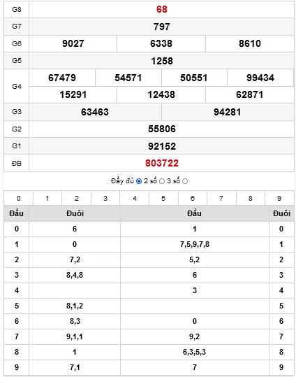Click the G1 prize number 92152
The width and height of the screenshot is (296, 377).
pyautogui.click(x=161, y=146)
